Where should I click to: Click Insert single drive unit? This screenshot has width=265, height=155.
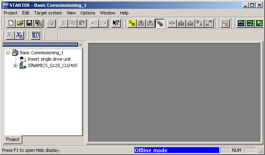click(49, 59)
